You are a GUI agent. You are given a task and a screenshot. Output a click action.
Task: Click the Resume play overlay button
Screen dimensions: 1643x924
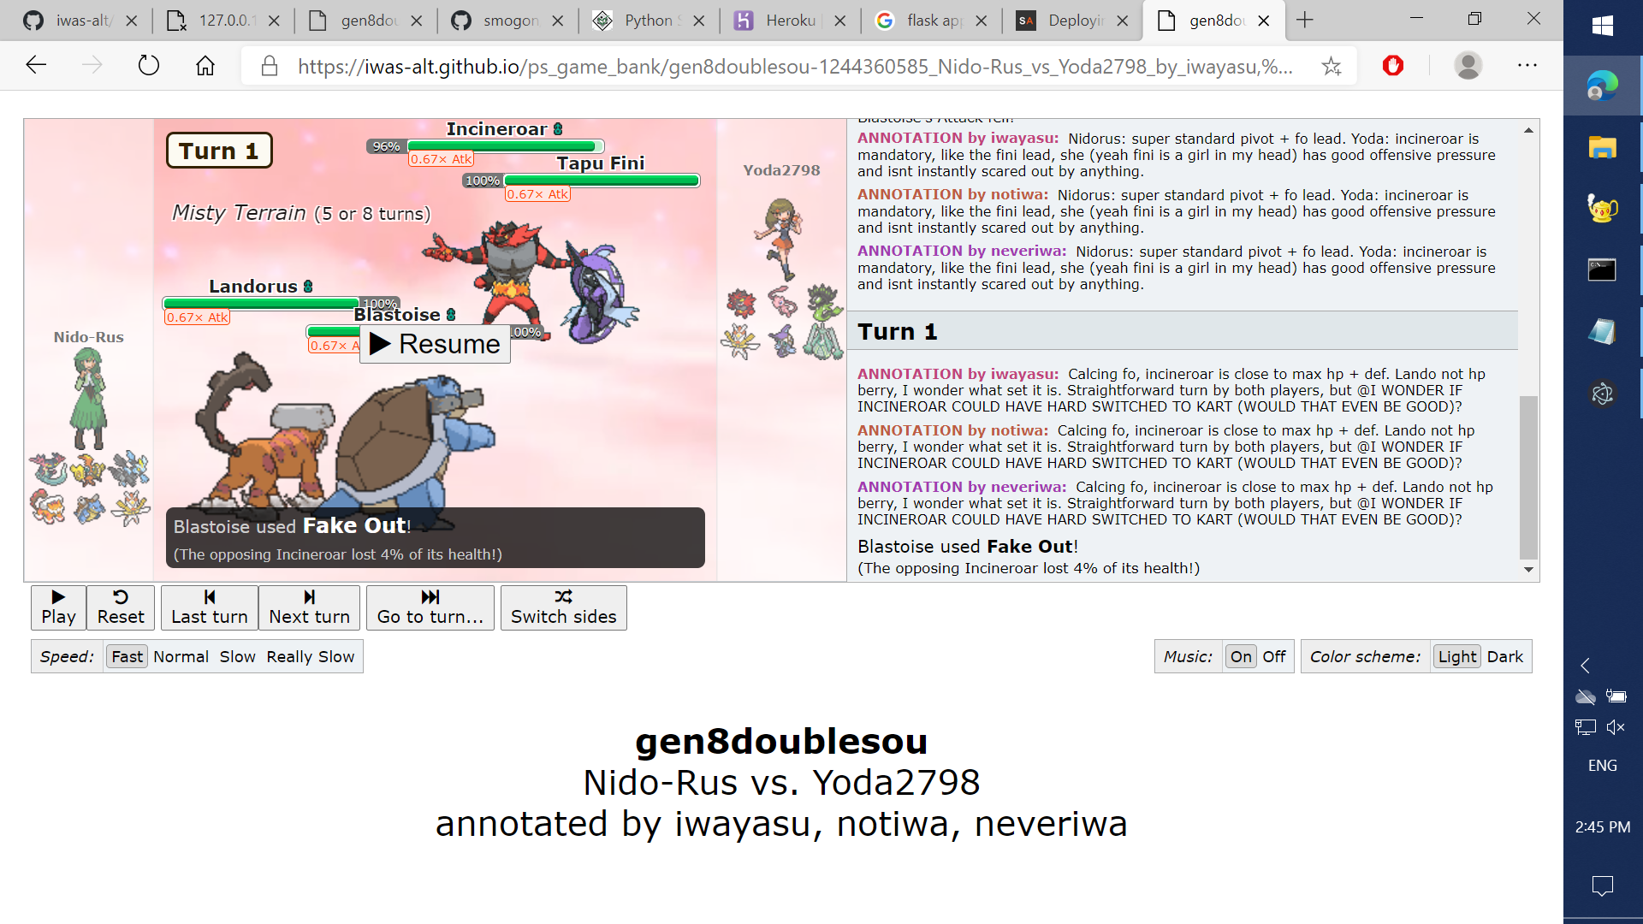click(x=435, y=344)
